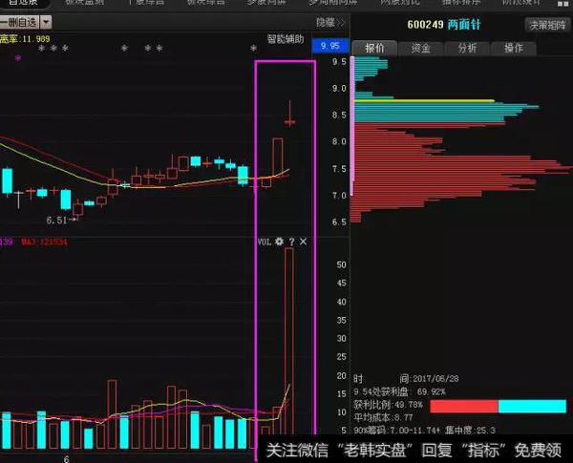Open the VOL indicator settings gear

(x=279, y=242)
